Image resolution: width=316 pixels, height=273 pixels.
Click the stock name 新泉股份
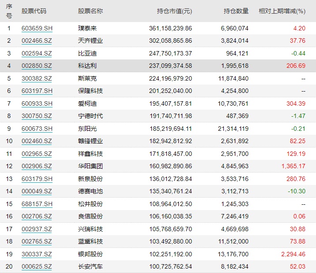click(90, 179)
